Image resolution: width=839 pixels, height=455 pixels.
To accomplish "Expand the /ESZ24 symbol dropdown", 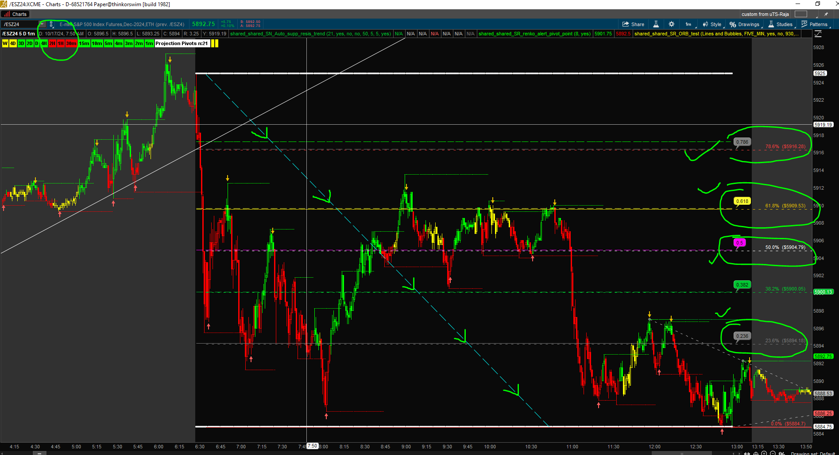I will 43,24.
